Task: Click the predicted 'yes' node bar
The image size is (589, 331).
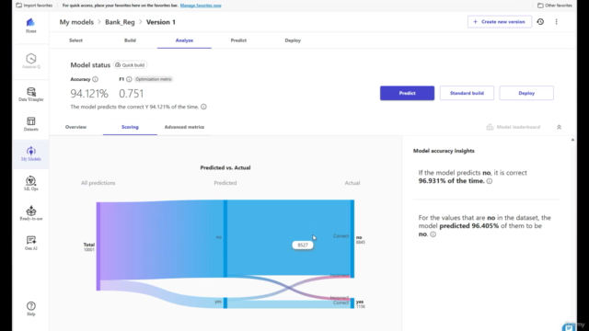Action: click(225, 302)
